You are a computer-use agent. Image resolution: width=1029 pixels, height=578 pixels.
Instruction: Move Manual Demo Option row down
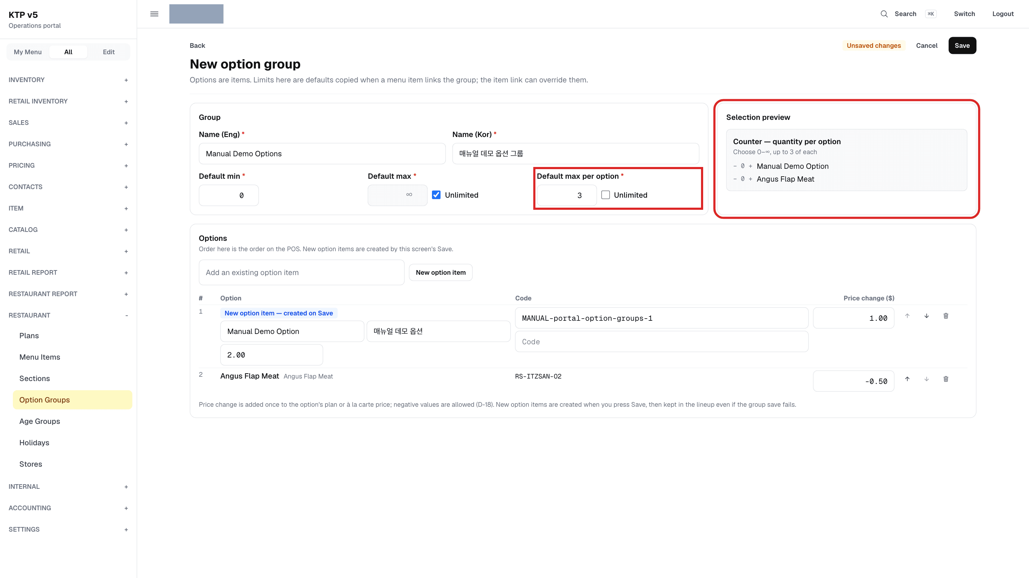(x=926, y=316)
